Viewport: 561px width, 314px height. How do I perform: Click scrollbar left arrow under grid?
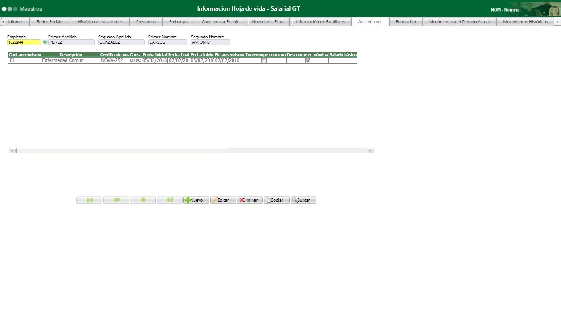tap(12, 151)
